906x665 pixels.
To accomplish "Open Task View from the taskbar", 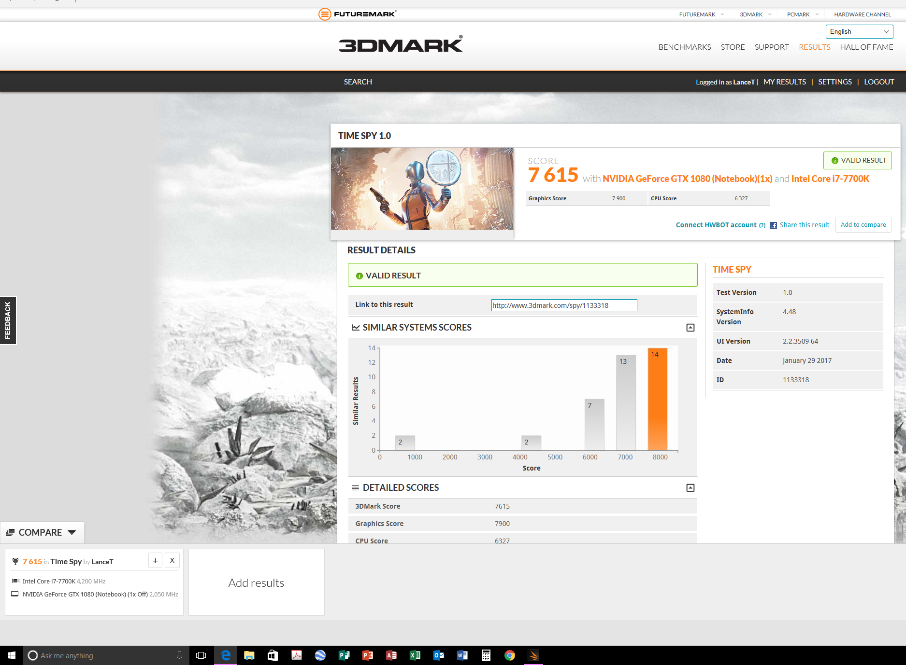I will (x=201, y=655).
